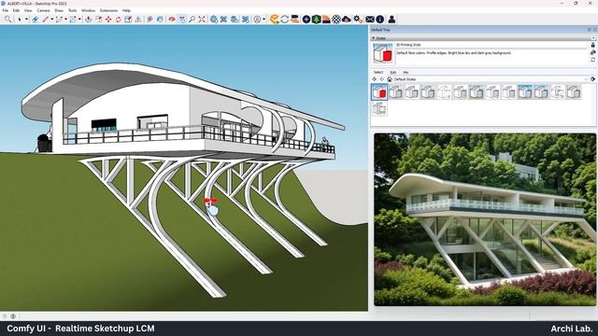Select the red-cube 3D Printing style thumbnail

click(379, 92)
